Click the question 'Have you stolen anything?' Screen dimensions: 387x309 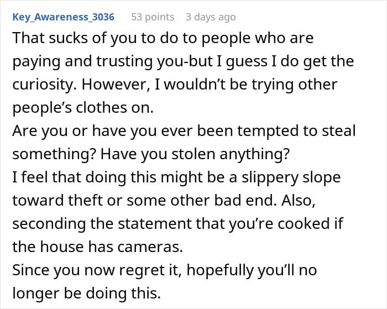point(195,154)
